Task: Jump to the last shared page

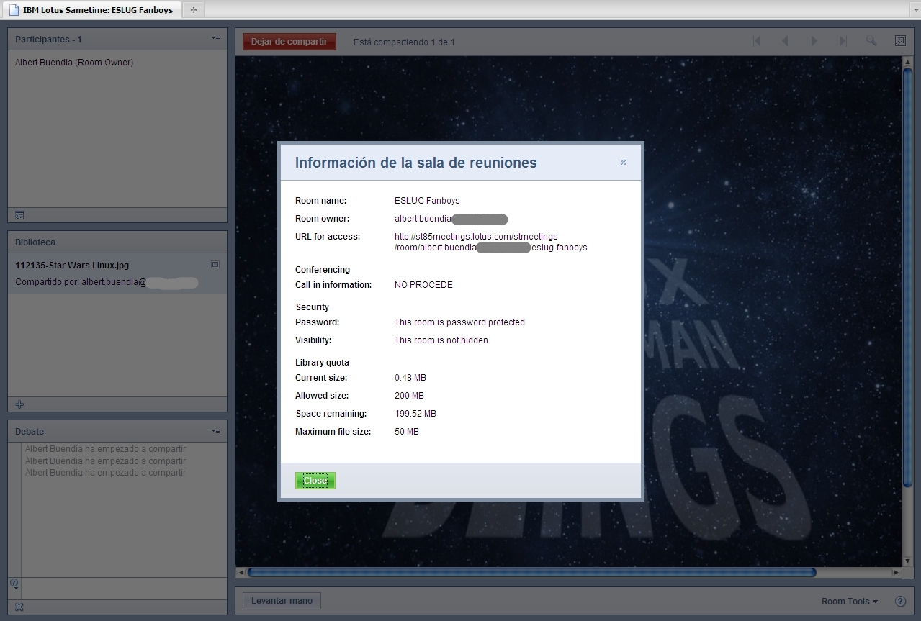Action: pyautogui.click(x=843, y=41)
